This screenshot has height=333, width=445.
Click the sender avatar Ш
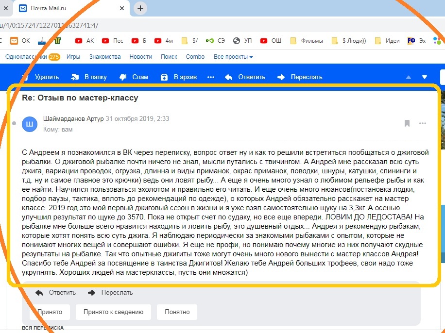pos(30,124)
